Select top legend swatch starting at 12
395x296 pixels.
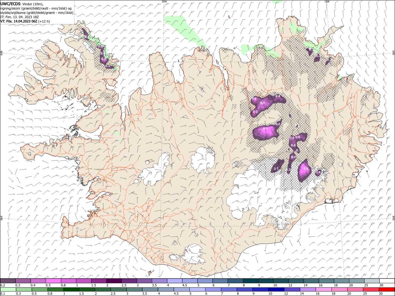point(296,281)
